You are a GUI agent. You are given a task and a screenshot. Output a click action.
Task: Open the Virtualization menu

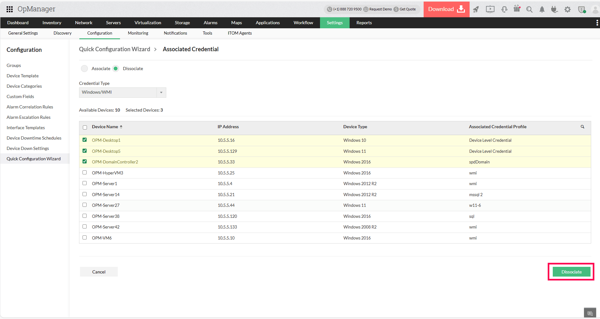(x=147, y=23)
